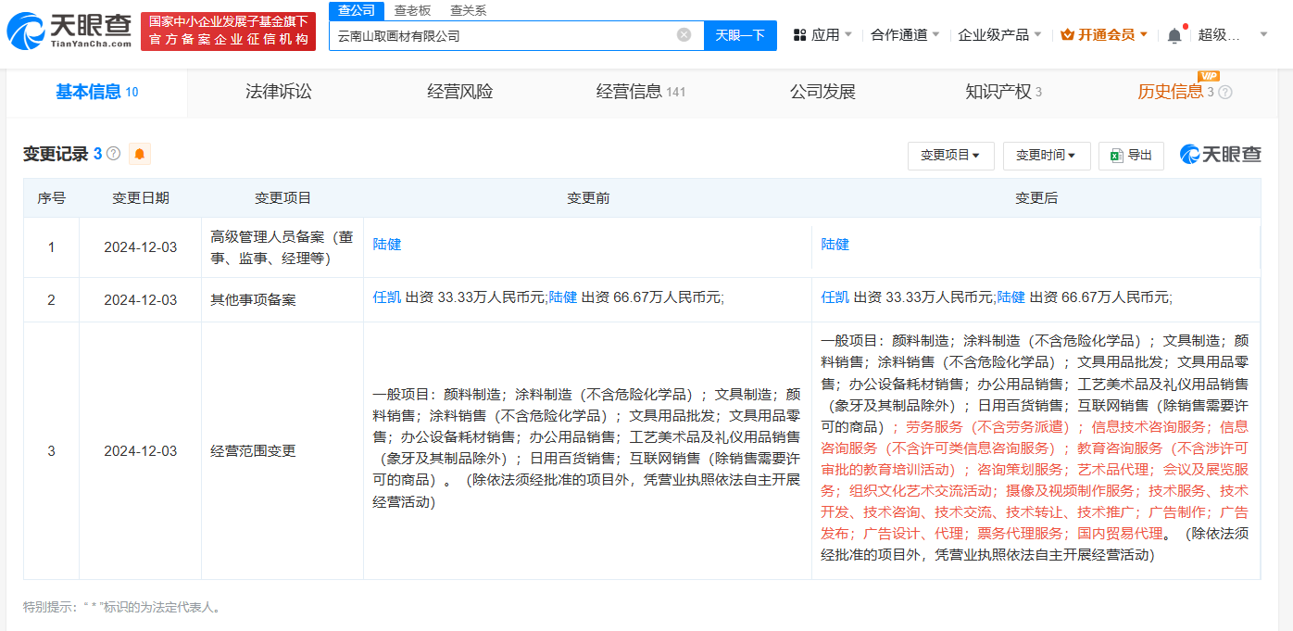The height and width of the screenshot is (631, 1293).
Task: Open 陆健 link in row 1 变更后 column
Action: 835,245
